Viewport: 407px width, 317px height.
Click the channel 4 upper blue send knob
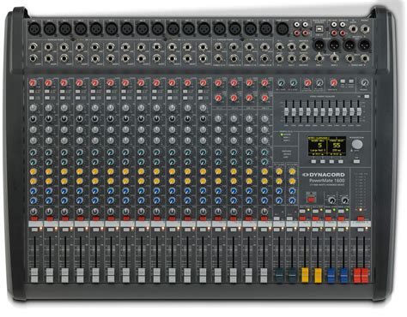80,191
